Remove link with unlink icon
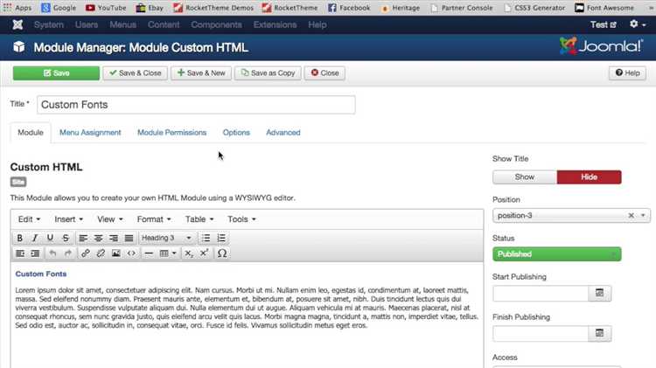656x368 pixels. tap(101, 253)
